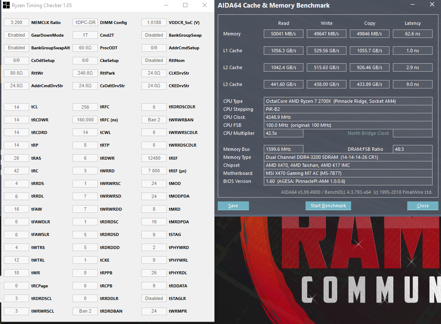Select the Memory Write value 49647 MB/s
The image size is (441, 324).
click(x=327, y=34)
